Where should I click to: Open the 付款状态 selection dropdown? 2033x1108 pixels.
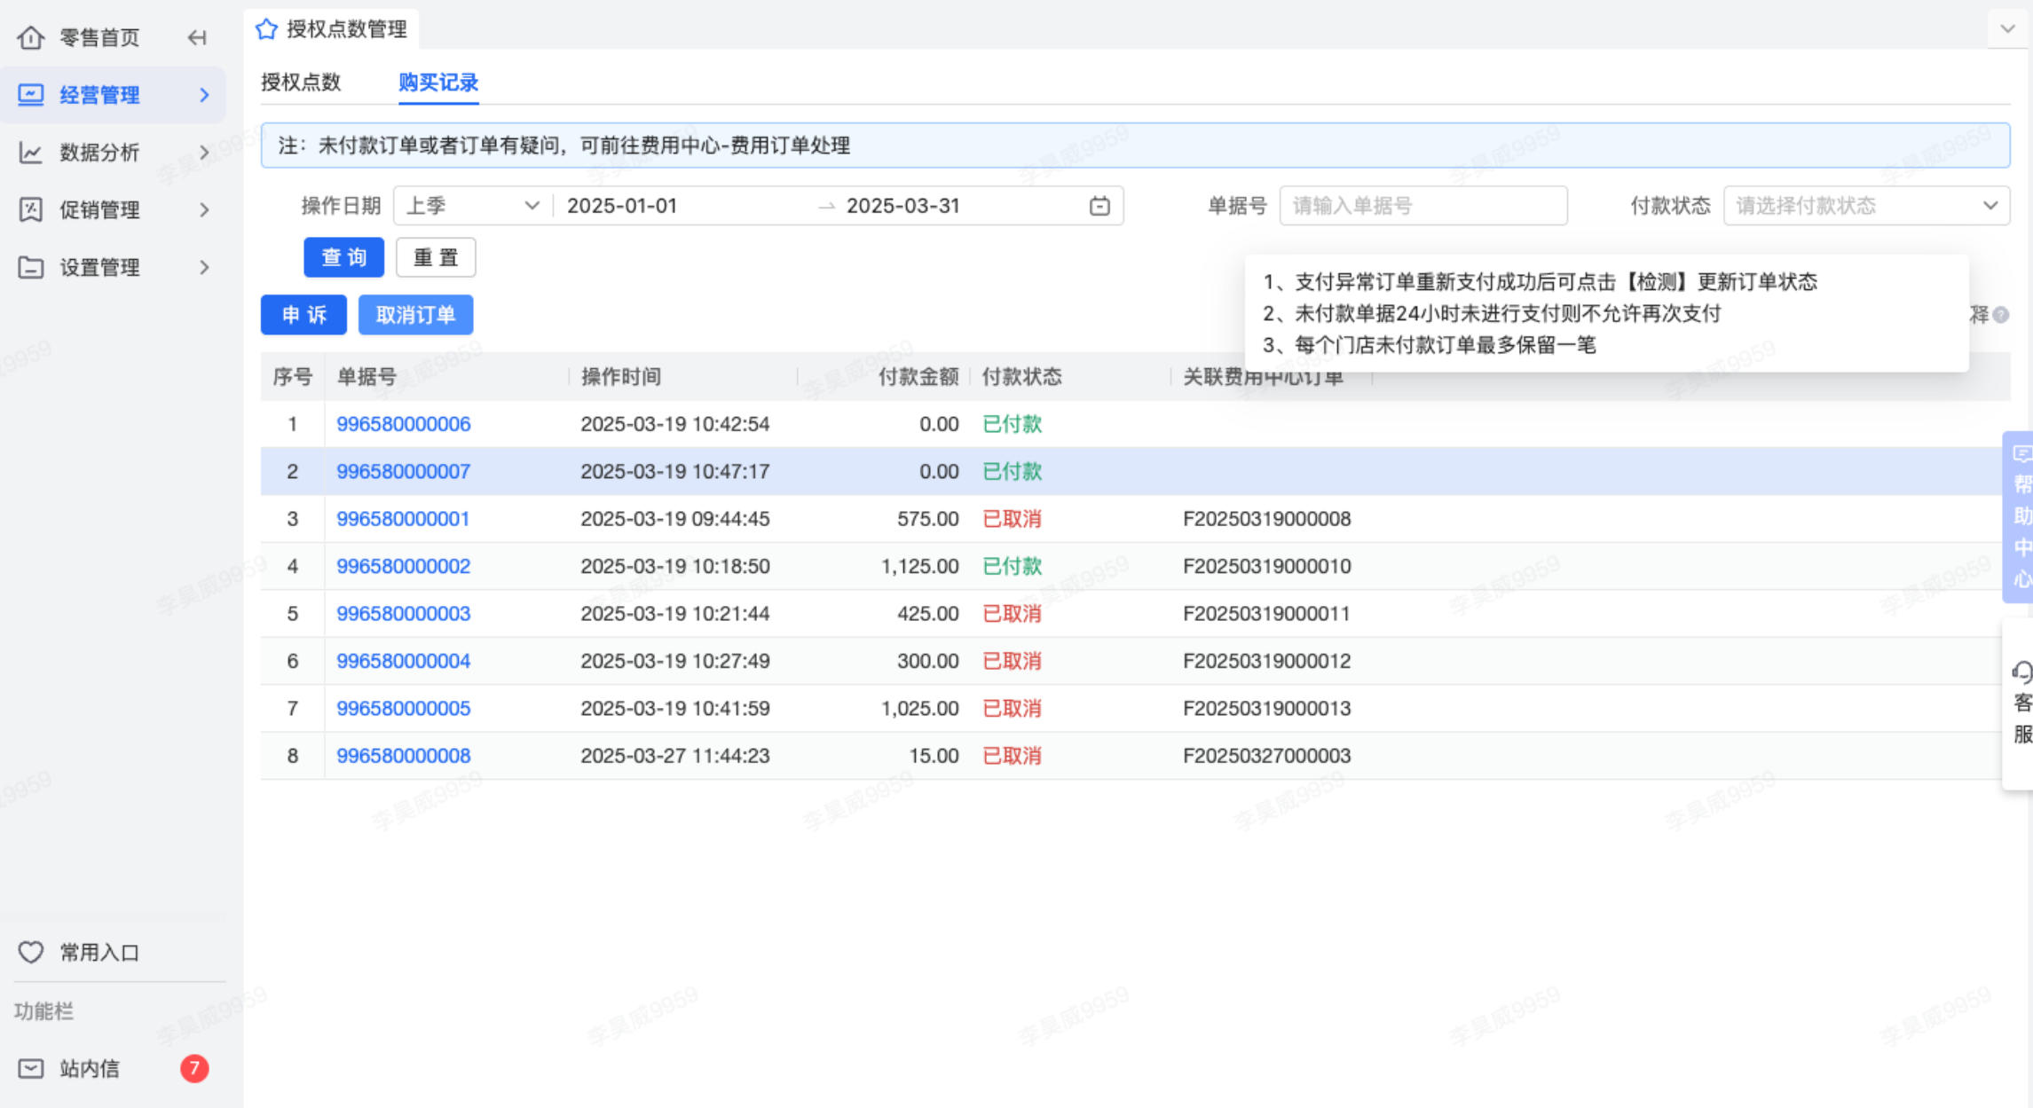pyautogui.click(x=1866, y=206)
